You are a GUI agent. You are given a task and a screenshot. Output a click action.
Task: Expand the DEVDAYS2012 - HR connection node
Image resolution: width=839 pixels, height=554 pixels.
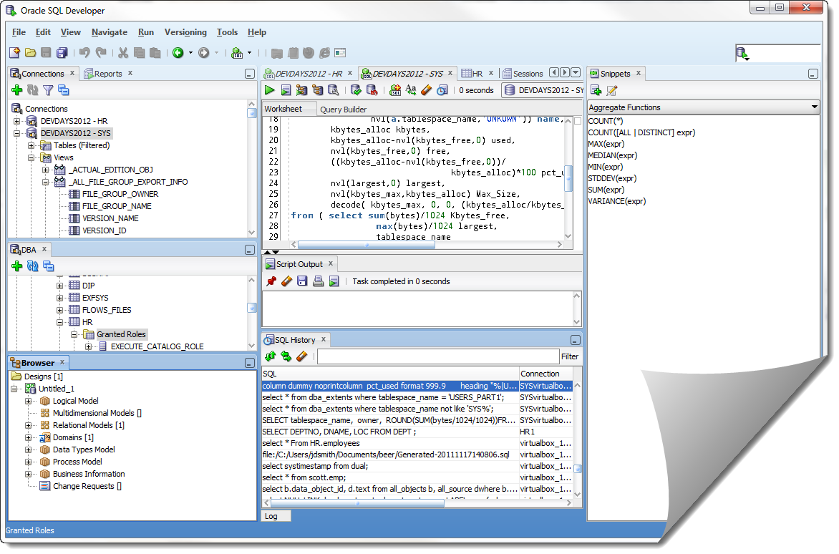[16, 121]
